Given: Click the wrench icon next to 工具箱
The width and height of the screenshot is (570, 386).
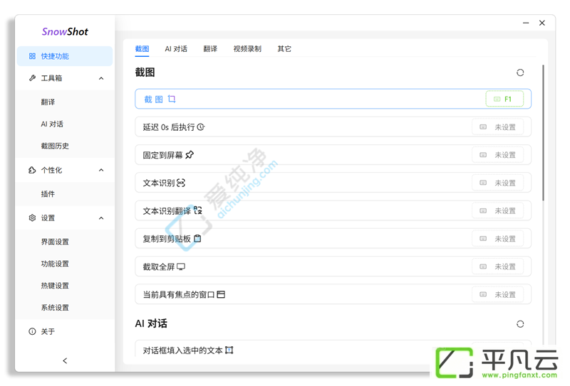Looking at the screenshot, I should click(32, 78).
